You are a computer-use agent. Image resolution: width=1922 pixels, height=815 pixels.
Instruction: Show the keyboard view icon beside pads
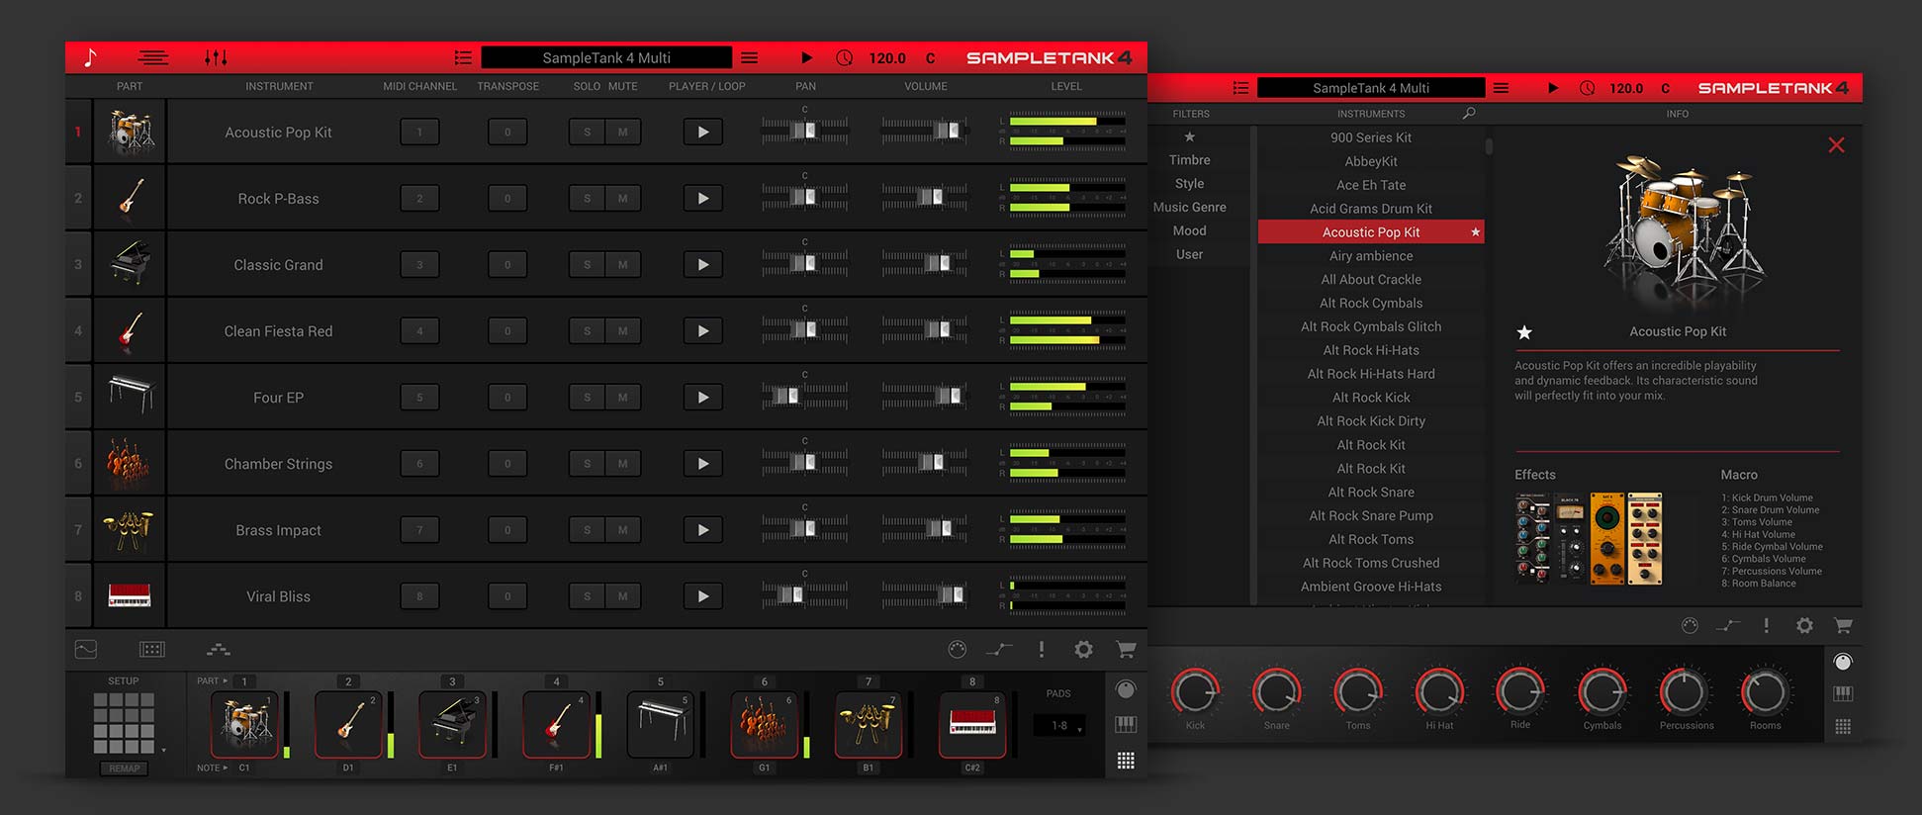click(x=1126, y=724)
